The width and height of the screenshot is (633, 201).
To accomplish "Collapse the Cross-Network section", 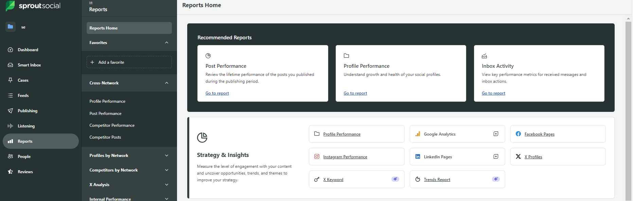I will 166,83.
